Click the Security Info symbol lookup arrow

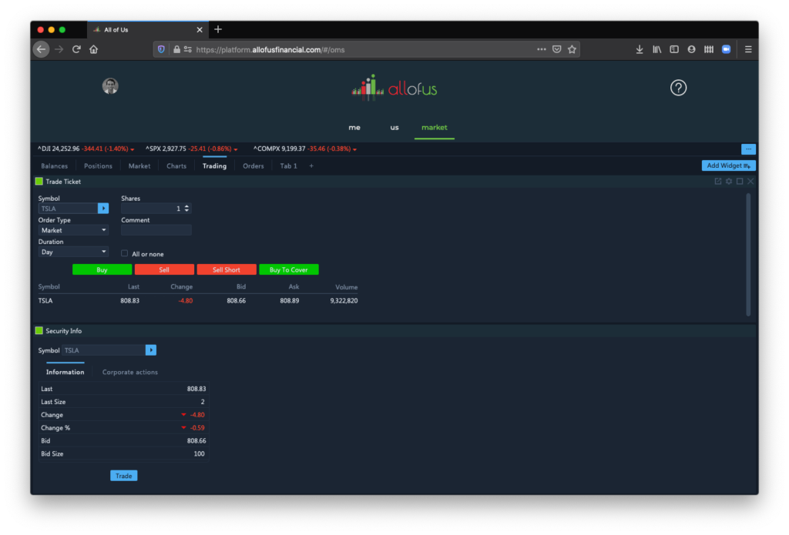[151, 350]
